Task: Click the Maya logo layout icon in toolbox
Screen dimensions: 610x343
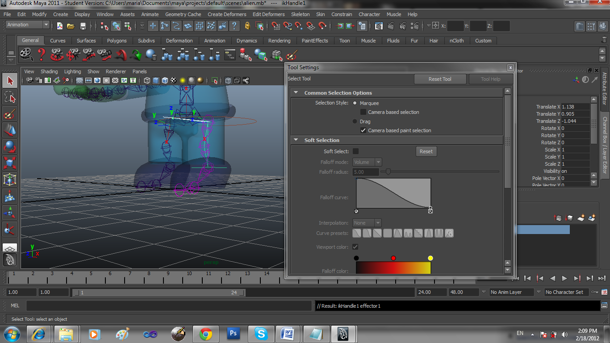Action: coord(10,259)
